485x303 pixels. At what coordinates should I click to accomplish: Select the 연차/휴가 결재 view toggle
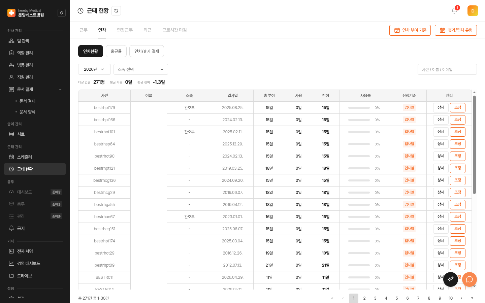[147, 51]
